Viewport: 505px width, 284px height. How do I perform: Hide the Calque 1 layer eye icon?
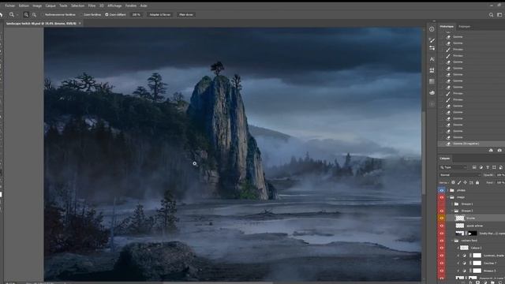[442, 248]
